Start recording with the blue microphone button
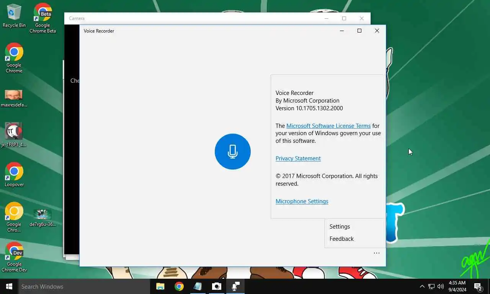This screenshot has width=490, height=294. tap(233, 152)
